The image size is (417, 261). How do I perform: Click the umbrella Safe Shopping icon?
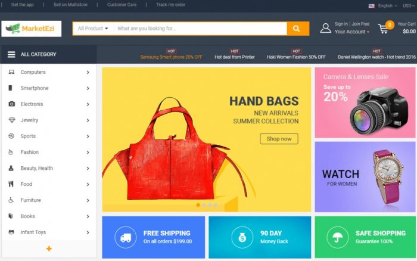tap(338, 237)
